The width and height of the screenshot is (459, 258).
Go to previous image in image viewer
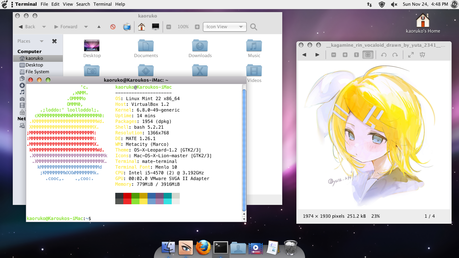(304, 55)
